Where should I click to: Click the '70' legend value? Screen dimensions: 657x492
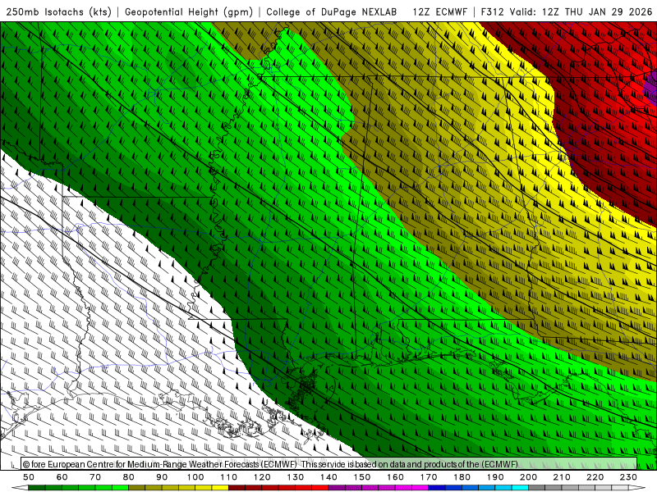(95, 477)
